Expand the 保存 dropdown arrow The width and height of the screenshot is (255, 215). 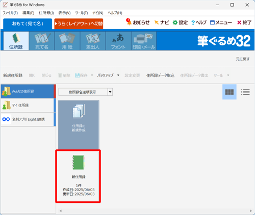coord(92,75)
